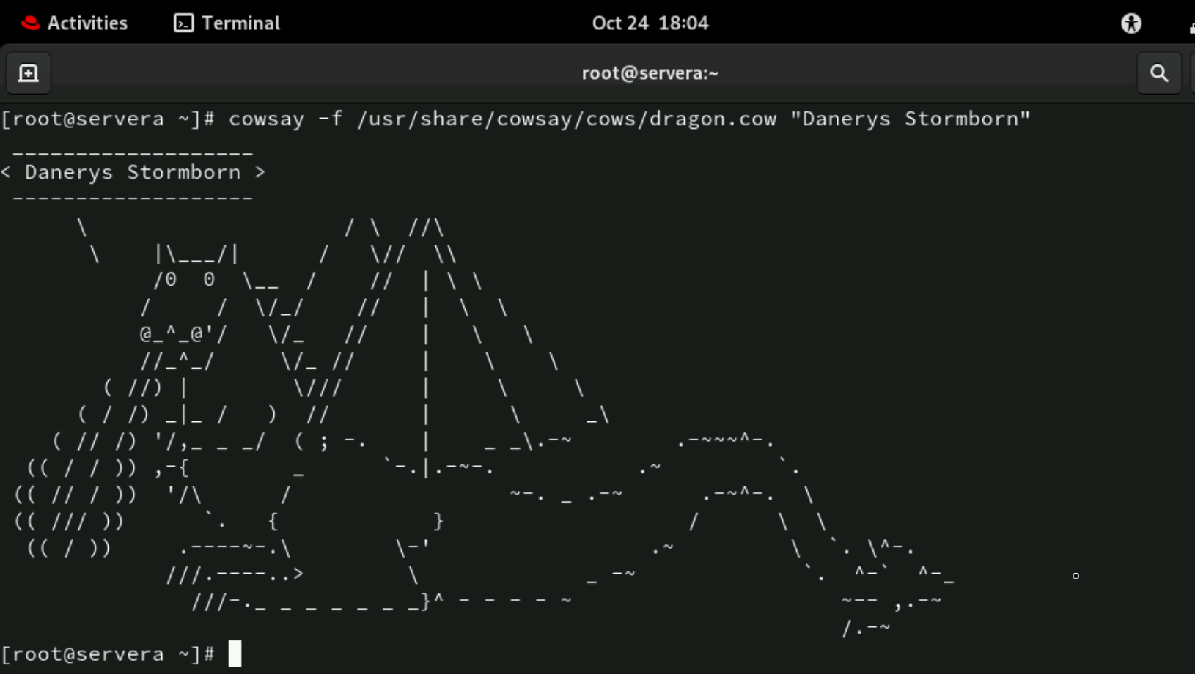Open the Activities overview
Image resolution: width=1195 pixels, height=674 pixels.
coord(87,23)
